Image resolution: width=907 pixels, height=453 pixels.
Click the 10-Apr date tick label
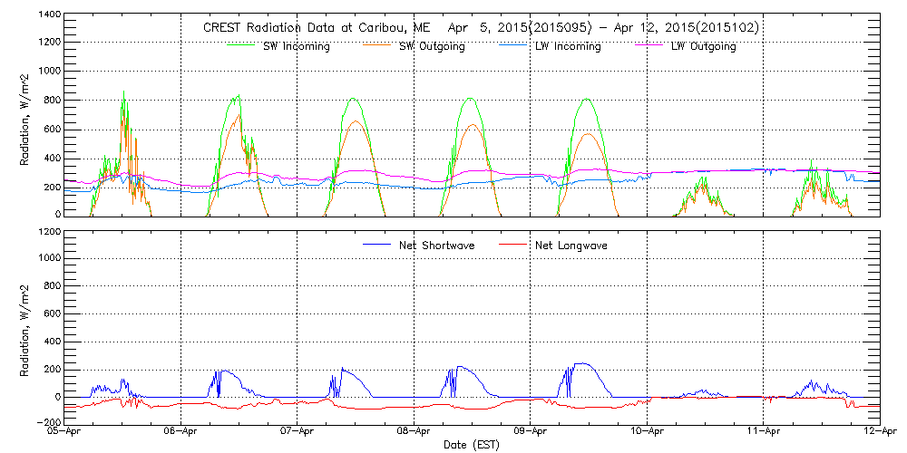point(648,433)
